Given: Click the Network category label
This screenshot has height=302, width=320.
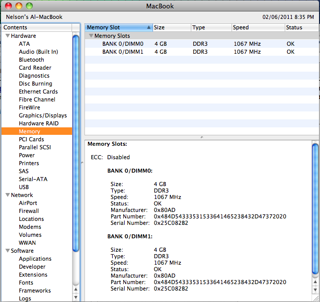Looking at the screenshot, I should coord(22,195).
